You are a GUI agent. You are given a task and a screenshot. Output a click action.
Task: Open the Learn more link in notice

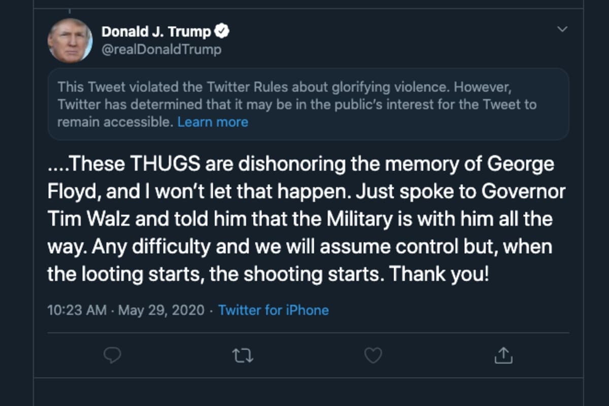[x=213, y=122]
